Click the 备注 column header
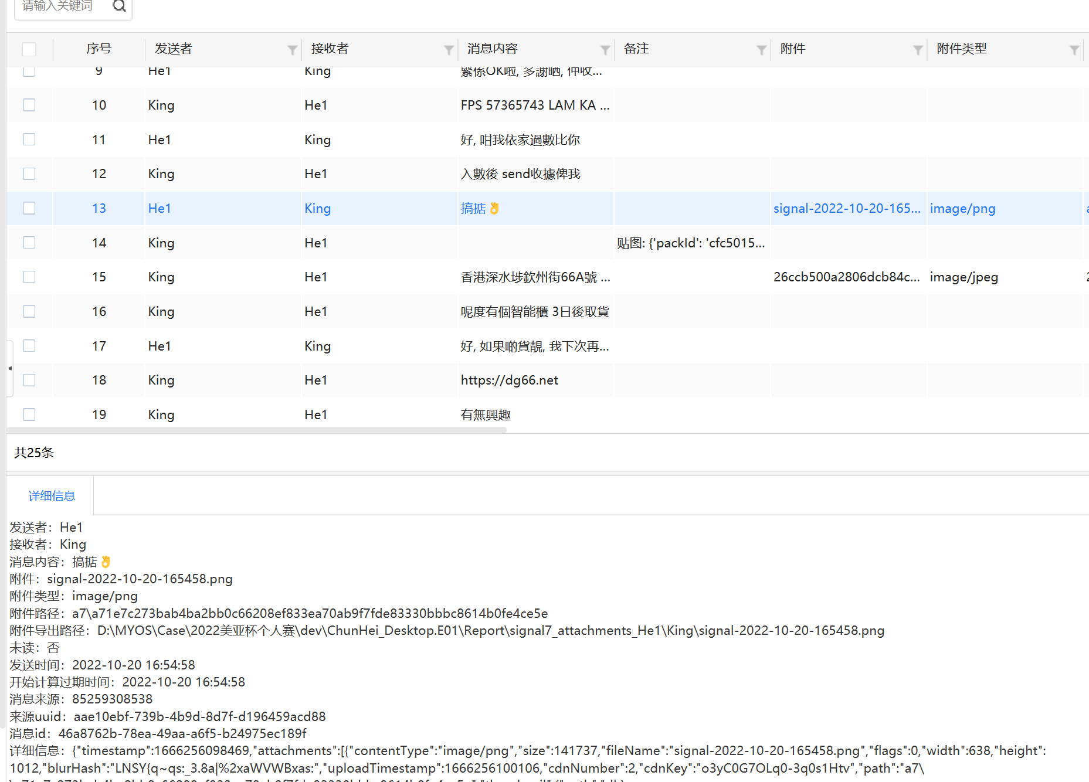 pos(636,49)
